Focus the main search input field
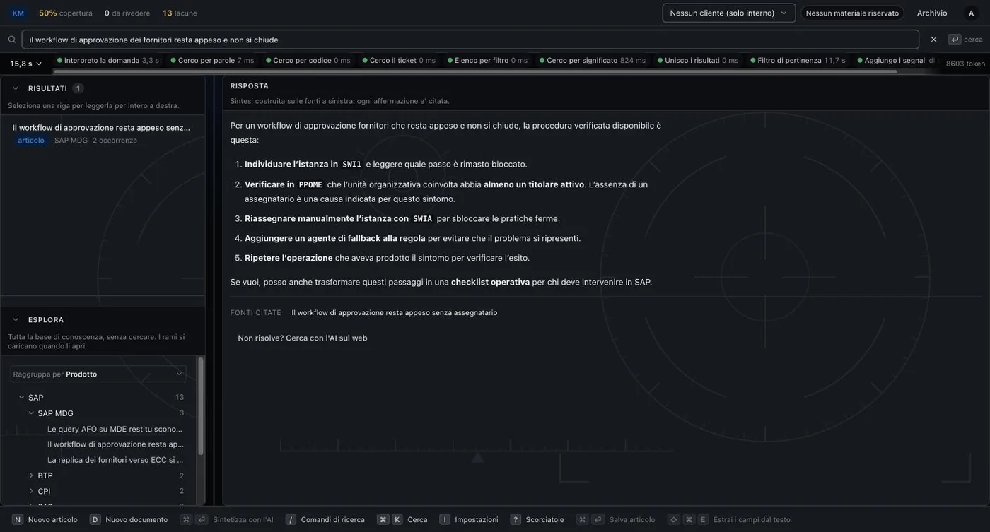990x532 pixels. click(x=470, y=40)
